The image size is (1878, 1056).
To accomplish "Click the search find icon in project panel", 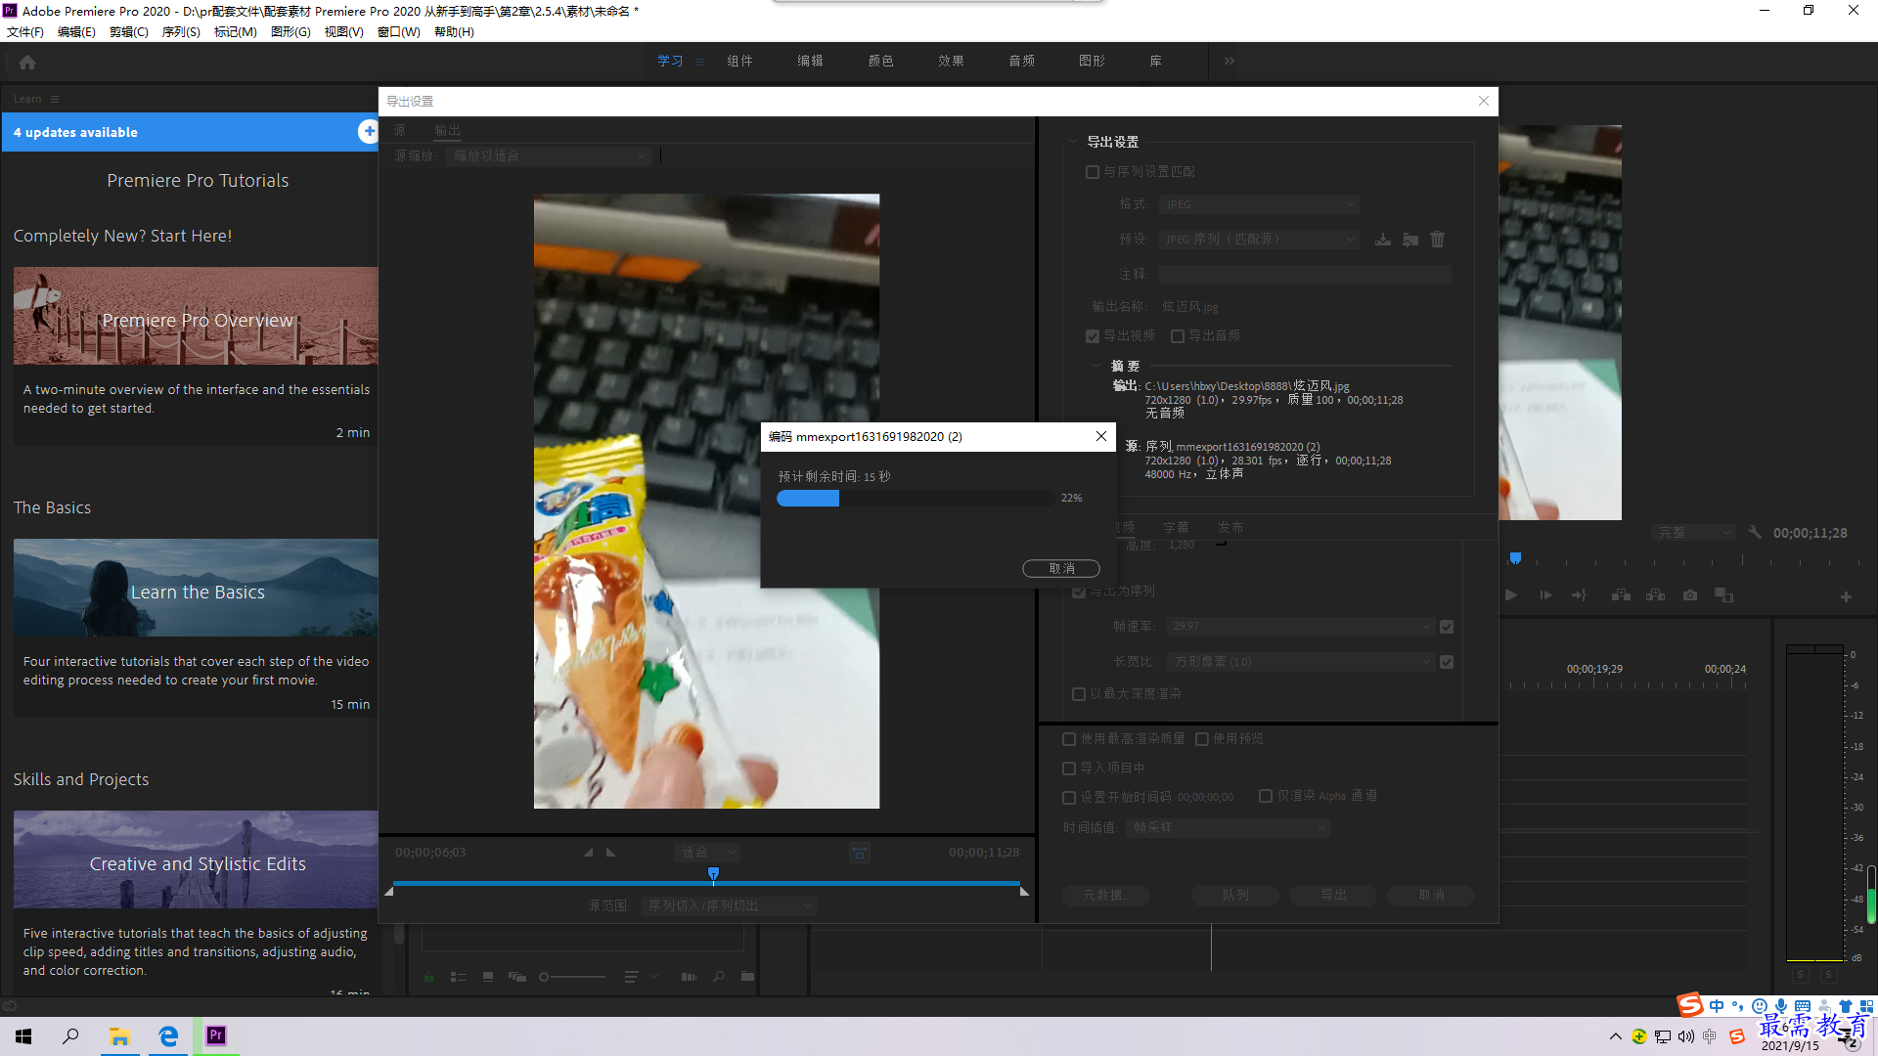I will click(x=719, y=977).
